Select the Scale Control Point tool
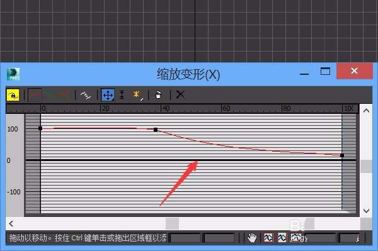Image resolution: width=378 pixels, height=251 pixels. pyautogui.click(x=122, y=95)
